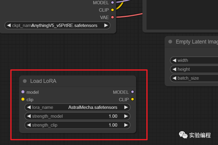Click the batch_size field in Empty Latent Image
Viewport: 218px width, 145px height.
click(x=194, y=78)
